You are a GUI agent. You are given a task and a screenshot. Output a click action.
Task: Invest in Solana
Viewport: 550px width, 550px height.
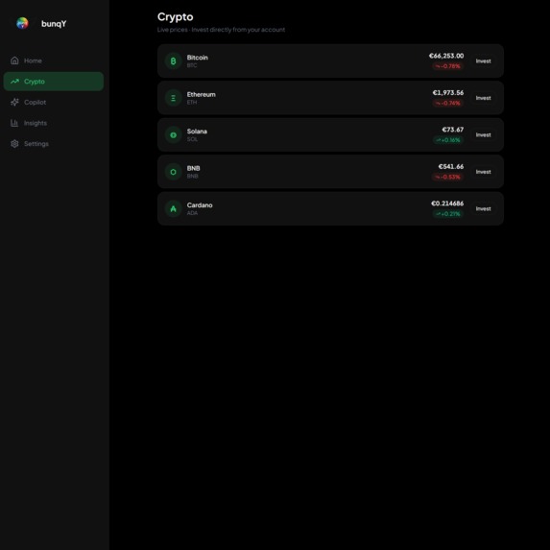click(x=483, y=135)
